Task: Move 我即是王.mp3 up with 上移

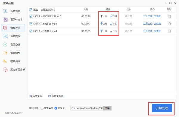Action: 104,31
